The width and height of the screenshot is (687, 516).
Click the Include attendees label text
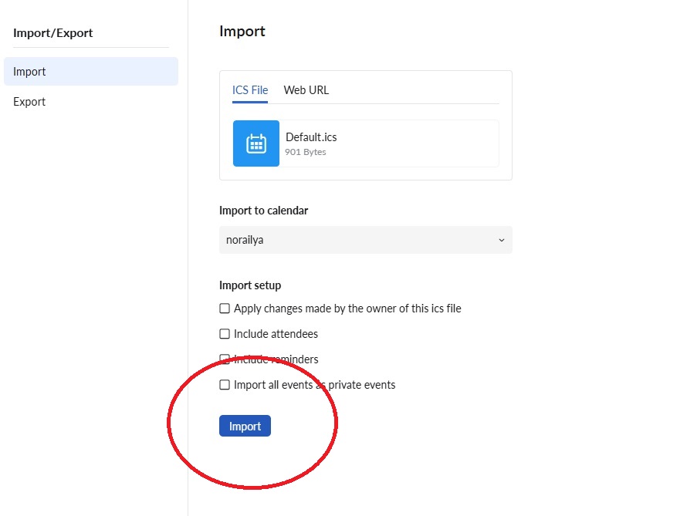pyautogui.click(x=276, y=334)
